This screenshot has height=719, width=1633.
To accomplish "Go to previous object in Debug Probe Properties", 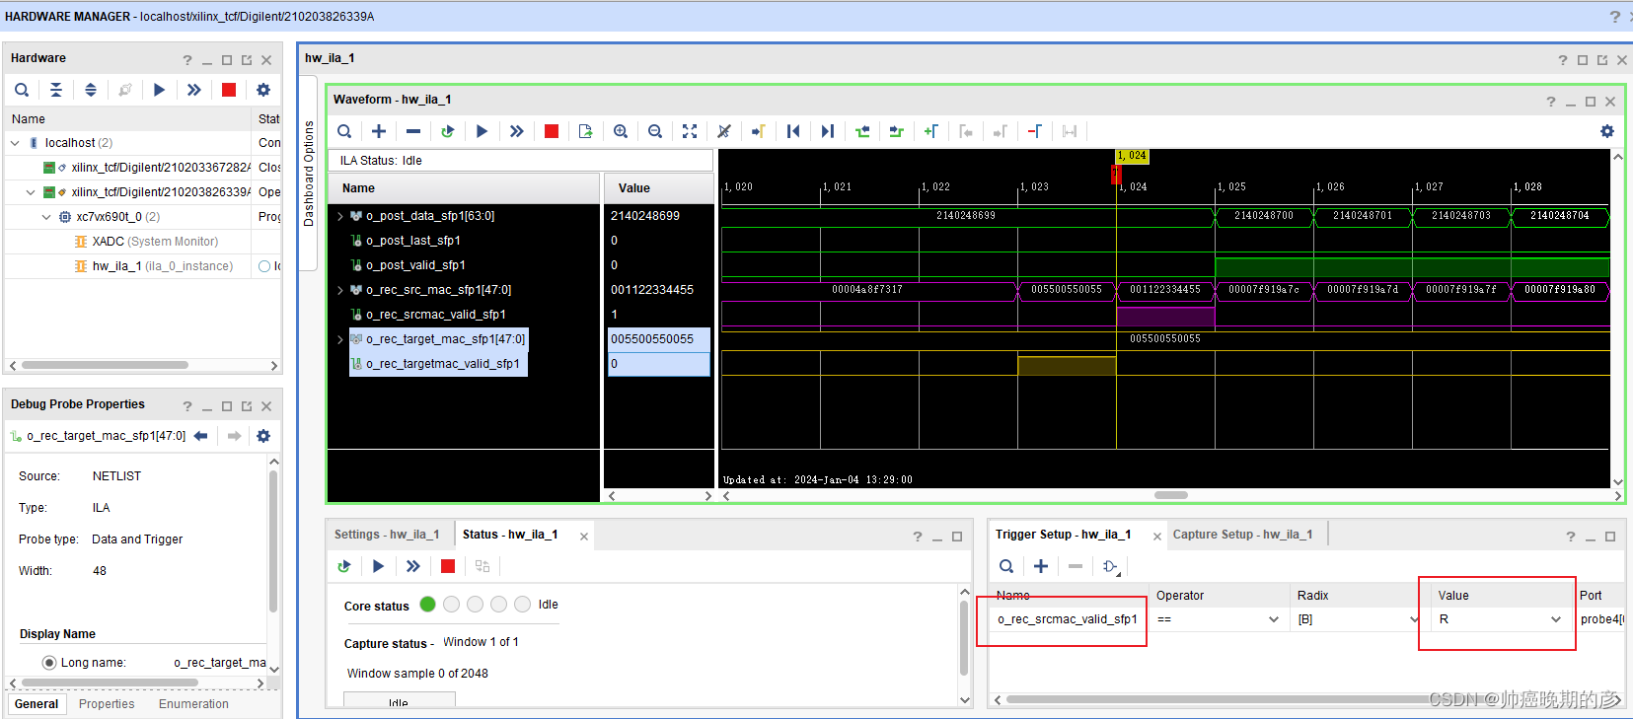I will pyautogui.click(x=201, y=436).
